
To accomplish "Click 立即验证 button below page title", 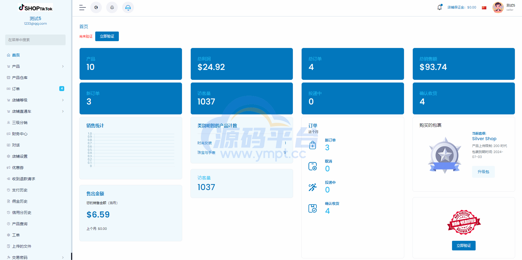I will 107,36.
